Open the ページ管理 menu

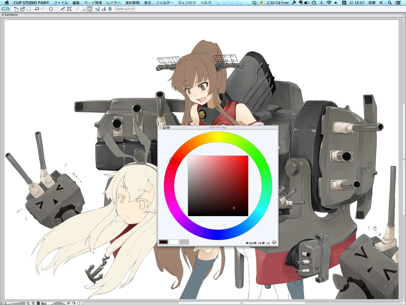(x=93, y=3)
